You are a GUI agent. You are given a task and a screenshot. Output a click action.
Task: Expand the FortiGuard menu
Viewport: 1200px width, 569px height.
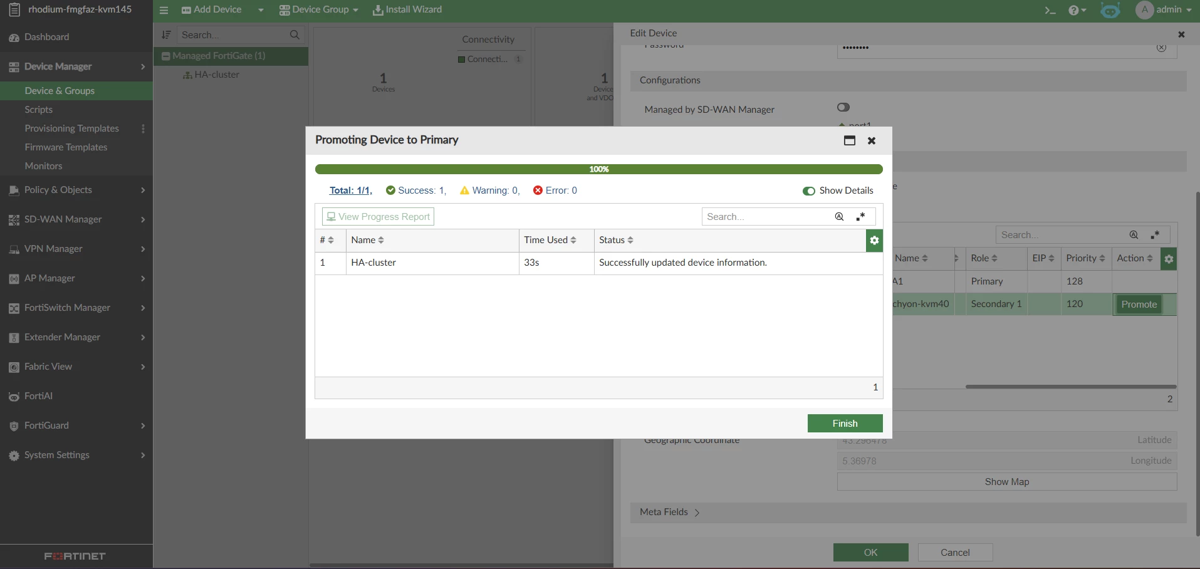pyautogui.click(x=143, y=426)
